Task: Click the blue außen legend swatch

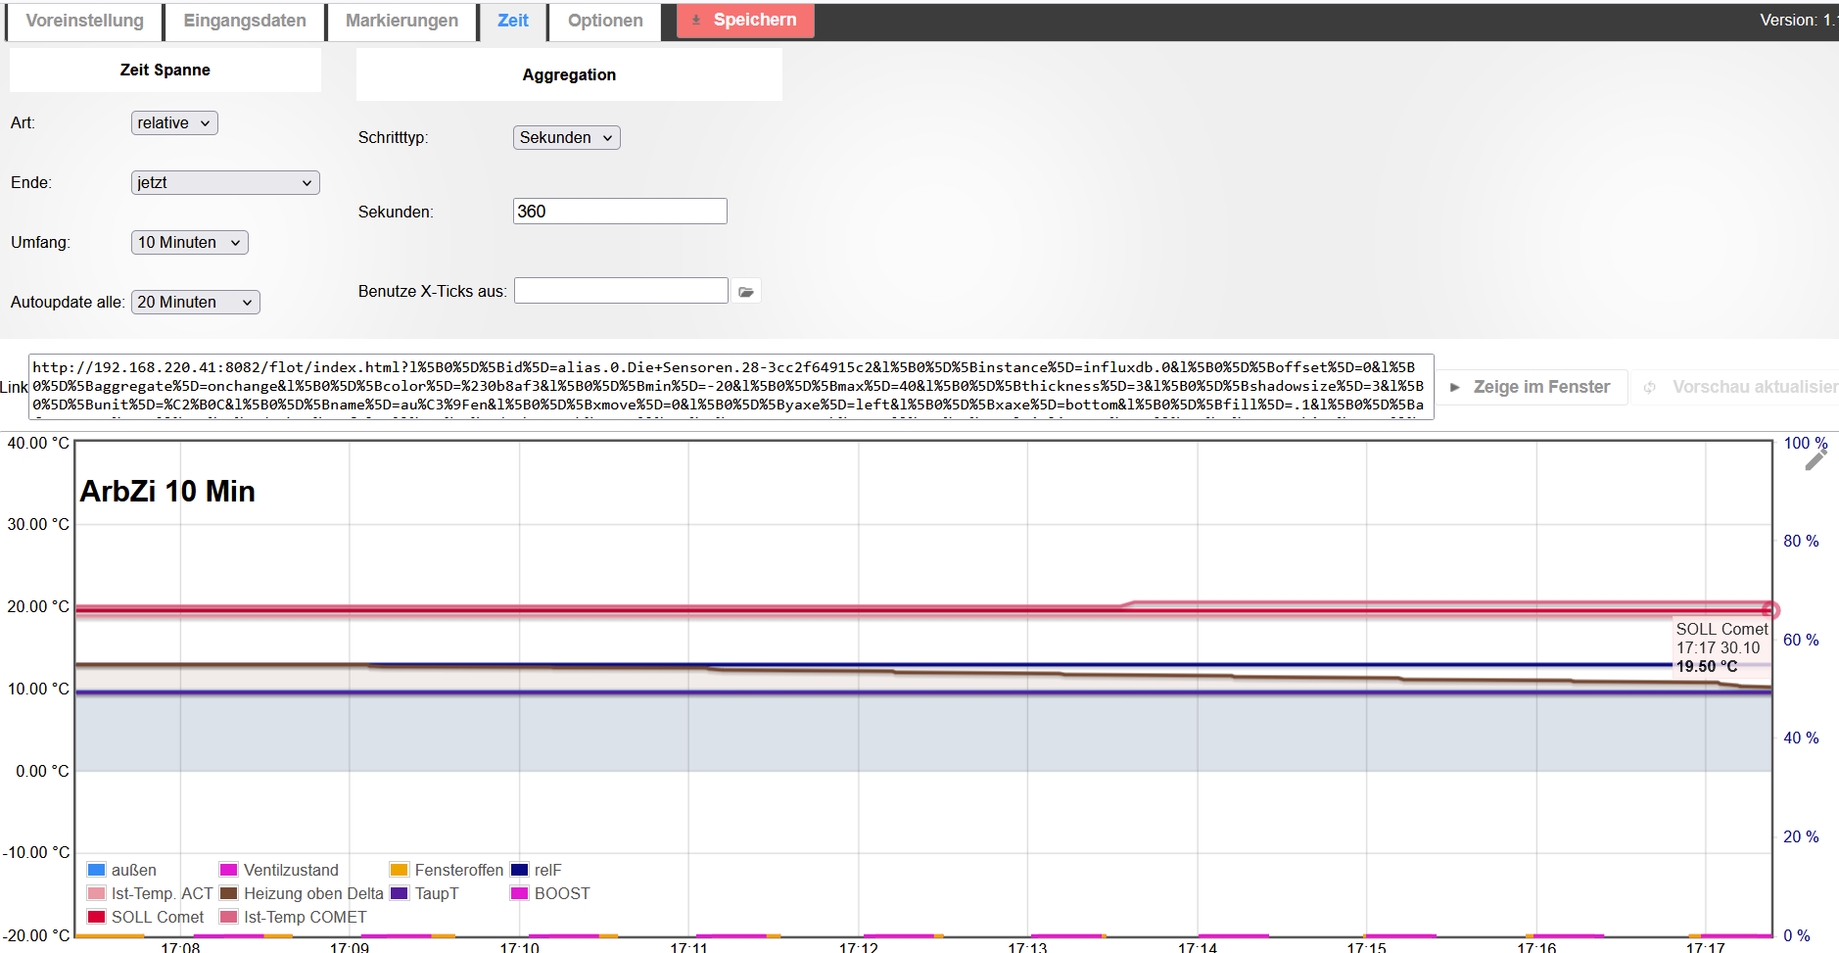Action: 96,870
